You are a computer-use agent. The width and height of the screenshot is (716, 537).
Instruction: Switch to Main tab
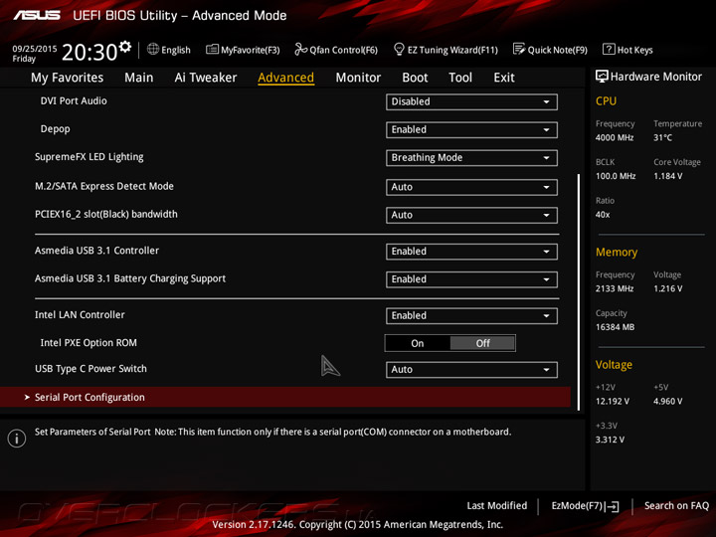139,78
